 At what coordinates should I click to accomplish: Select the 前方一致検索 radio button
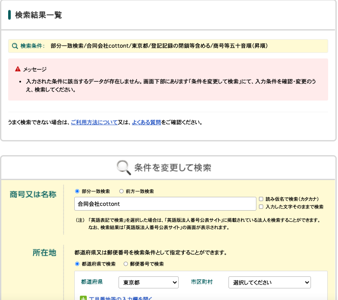(x=122, y=191)
